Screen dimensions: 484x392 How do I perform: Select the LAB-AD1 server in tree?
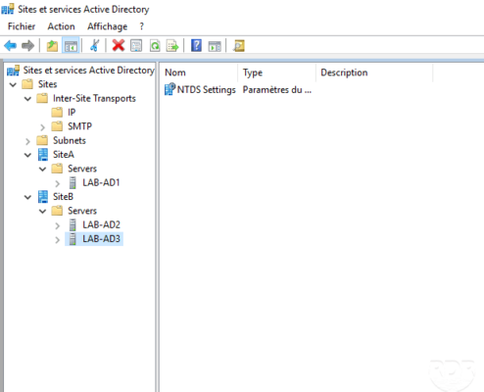(x=101, y=182)
